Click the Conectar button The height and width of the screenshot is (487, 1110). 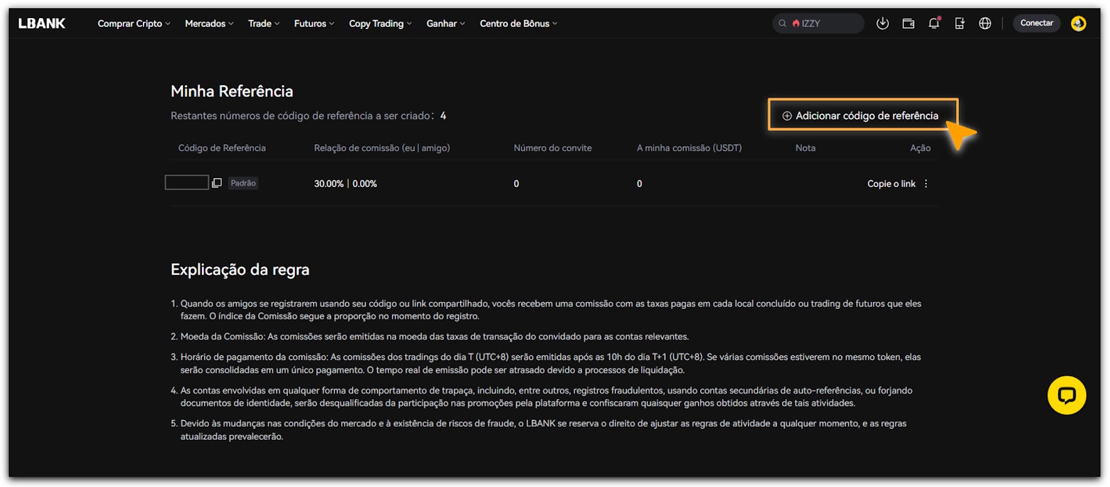[1036, 24]
